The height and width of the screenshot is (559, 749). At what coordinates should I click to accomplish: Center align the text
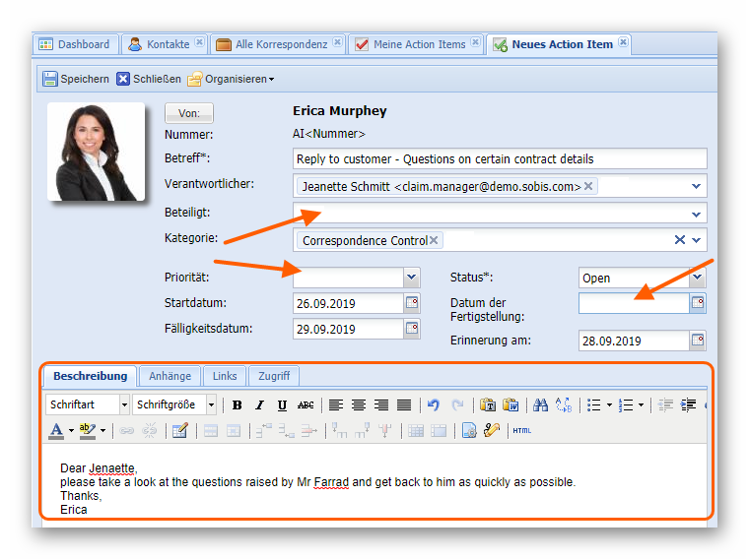pyautogui.click(x=358, y=404)
